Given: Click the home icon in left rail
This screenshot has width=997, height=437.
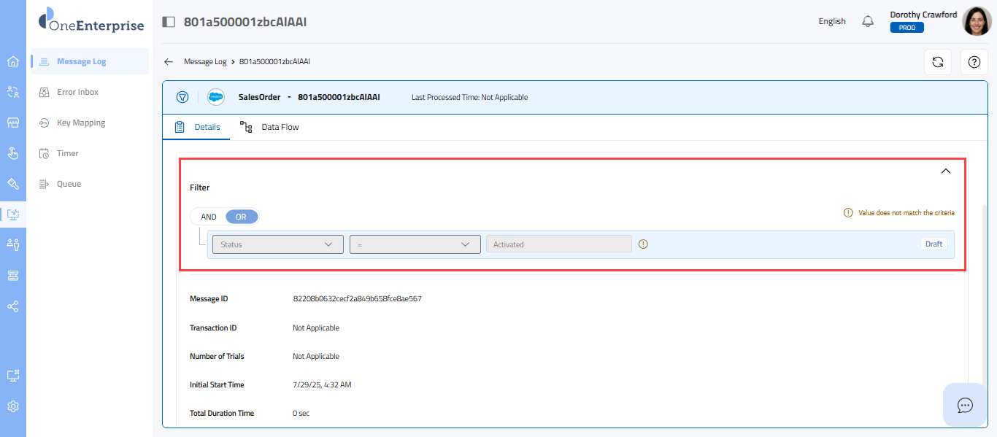Looking at the screenshot, I should 13,61.
